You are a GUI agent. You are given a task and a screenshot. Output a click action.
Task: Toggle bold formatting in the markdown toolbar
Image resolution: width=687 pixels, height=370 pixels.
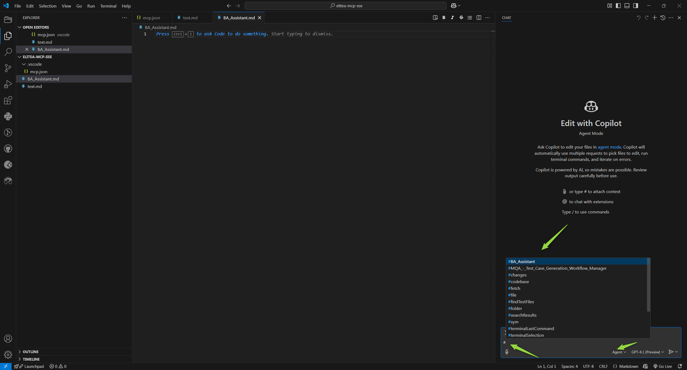click(x=444, y=18)
